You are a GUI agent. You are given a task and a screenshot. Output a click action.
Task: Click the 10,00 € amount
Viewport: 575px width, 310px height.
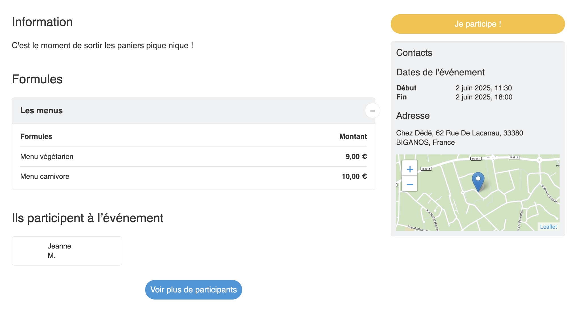tap(354, 177)
